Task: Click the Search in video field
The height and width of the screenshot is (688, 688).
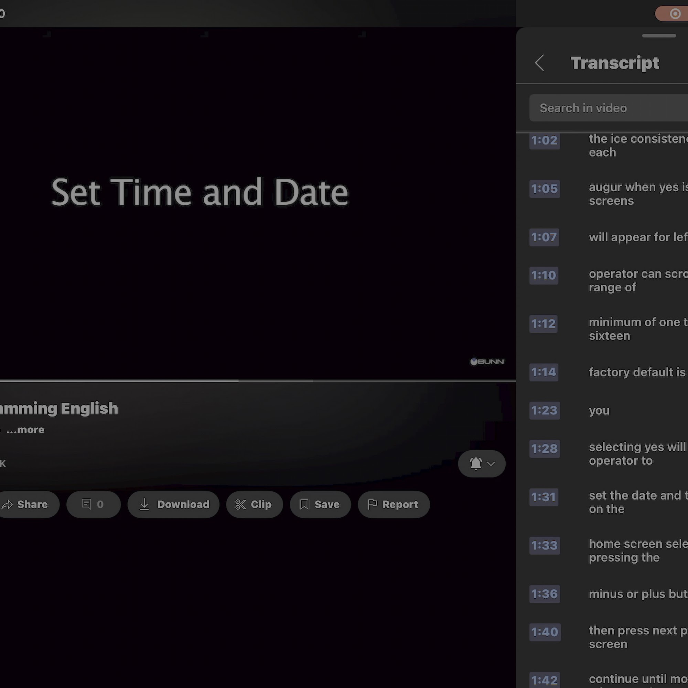Action: 609,108
